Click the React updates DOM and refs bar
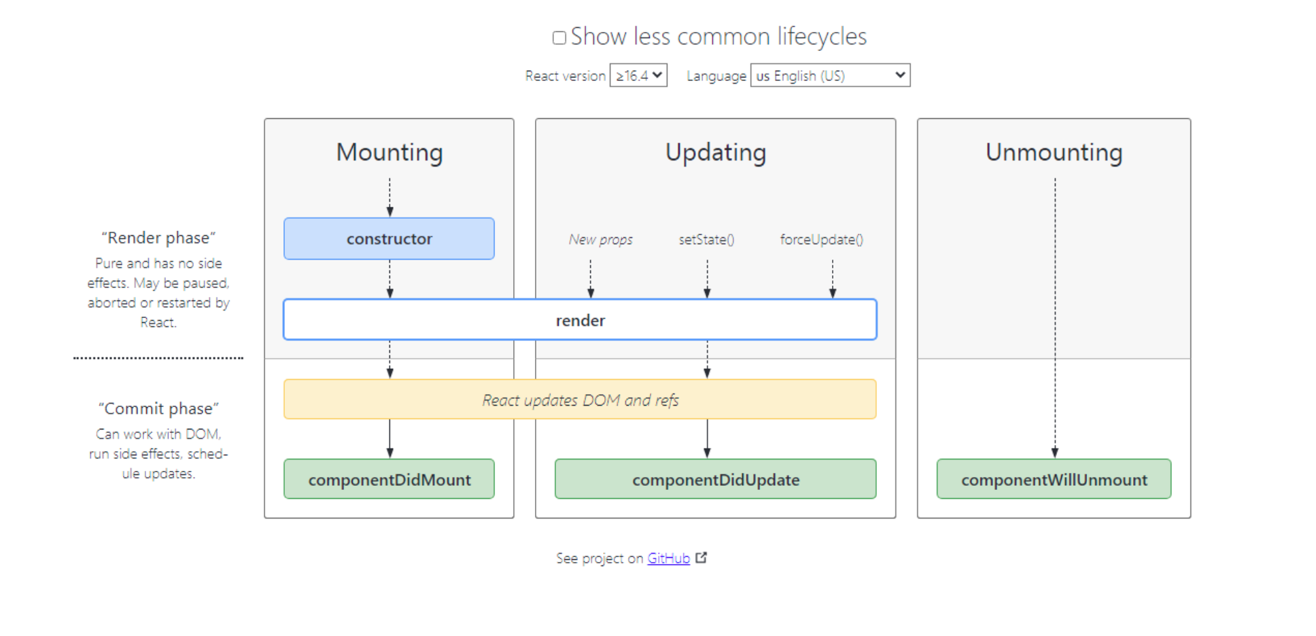The width and height of the screenshot is (1316, 636). click(x=580, y=400)
